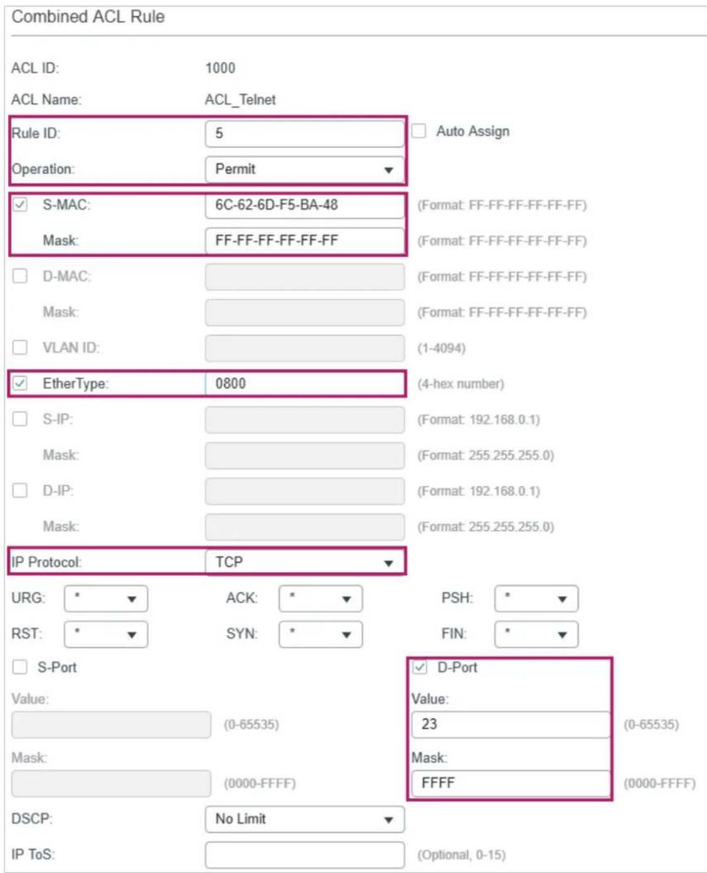The width and height of the screenshot is (707, 873).
Task: Expand the URG flag dropdown
Action: click(106, 598)
